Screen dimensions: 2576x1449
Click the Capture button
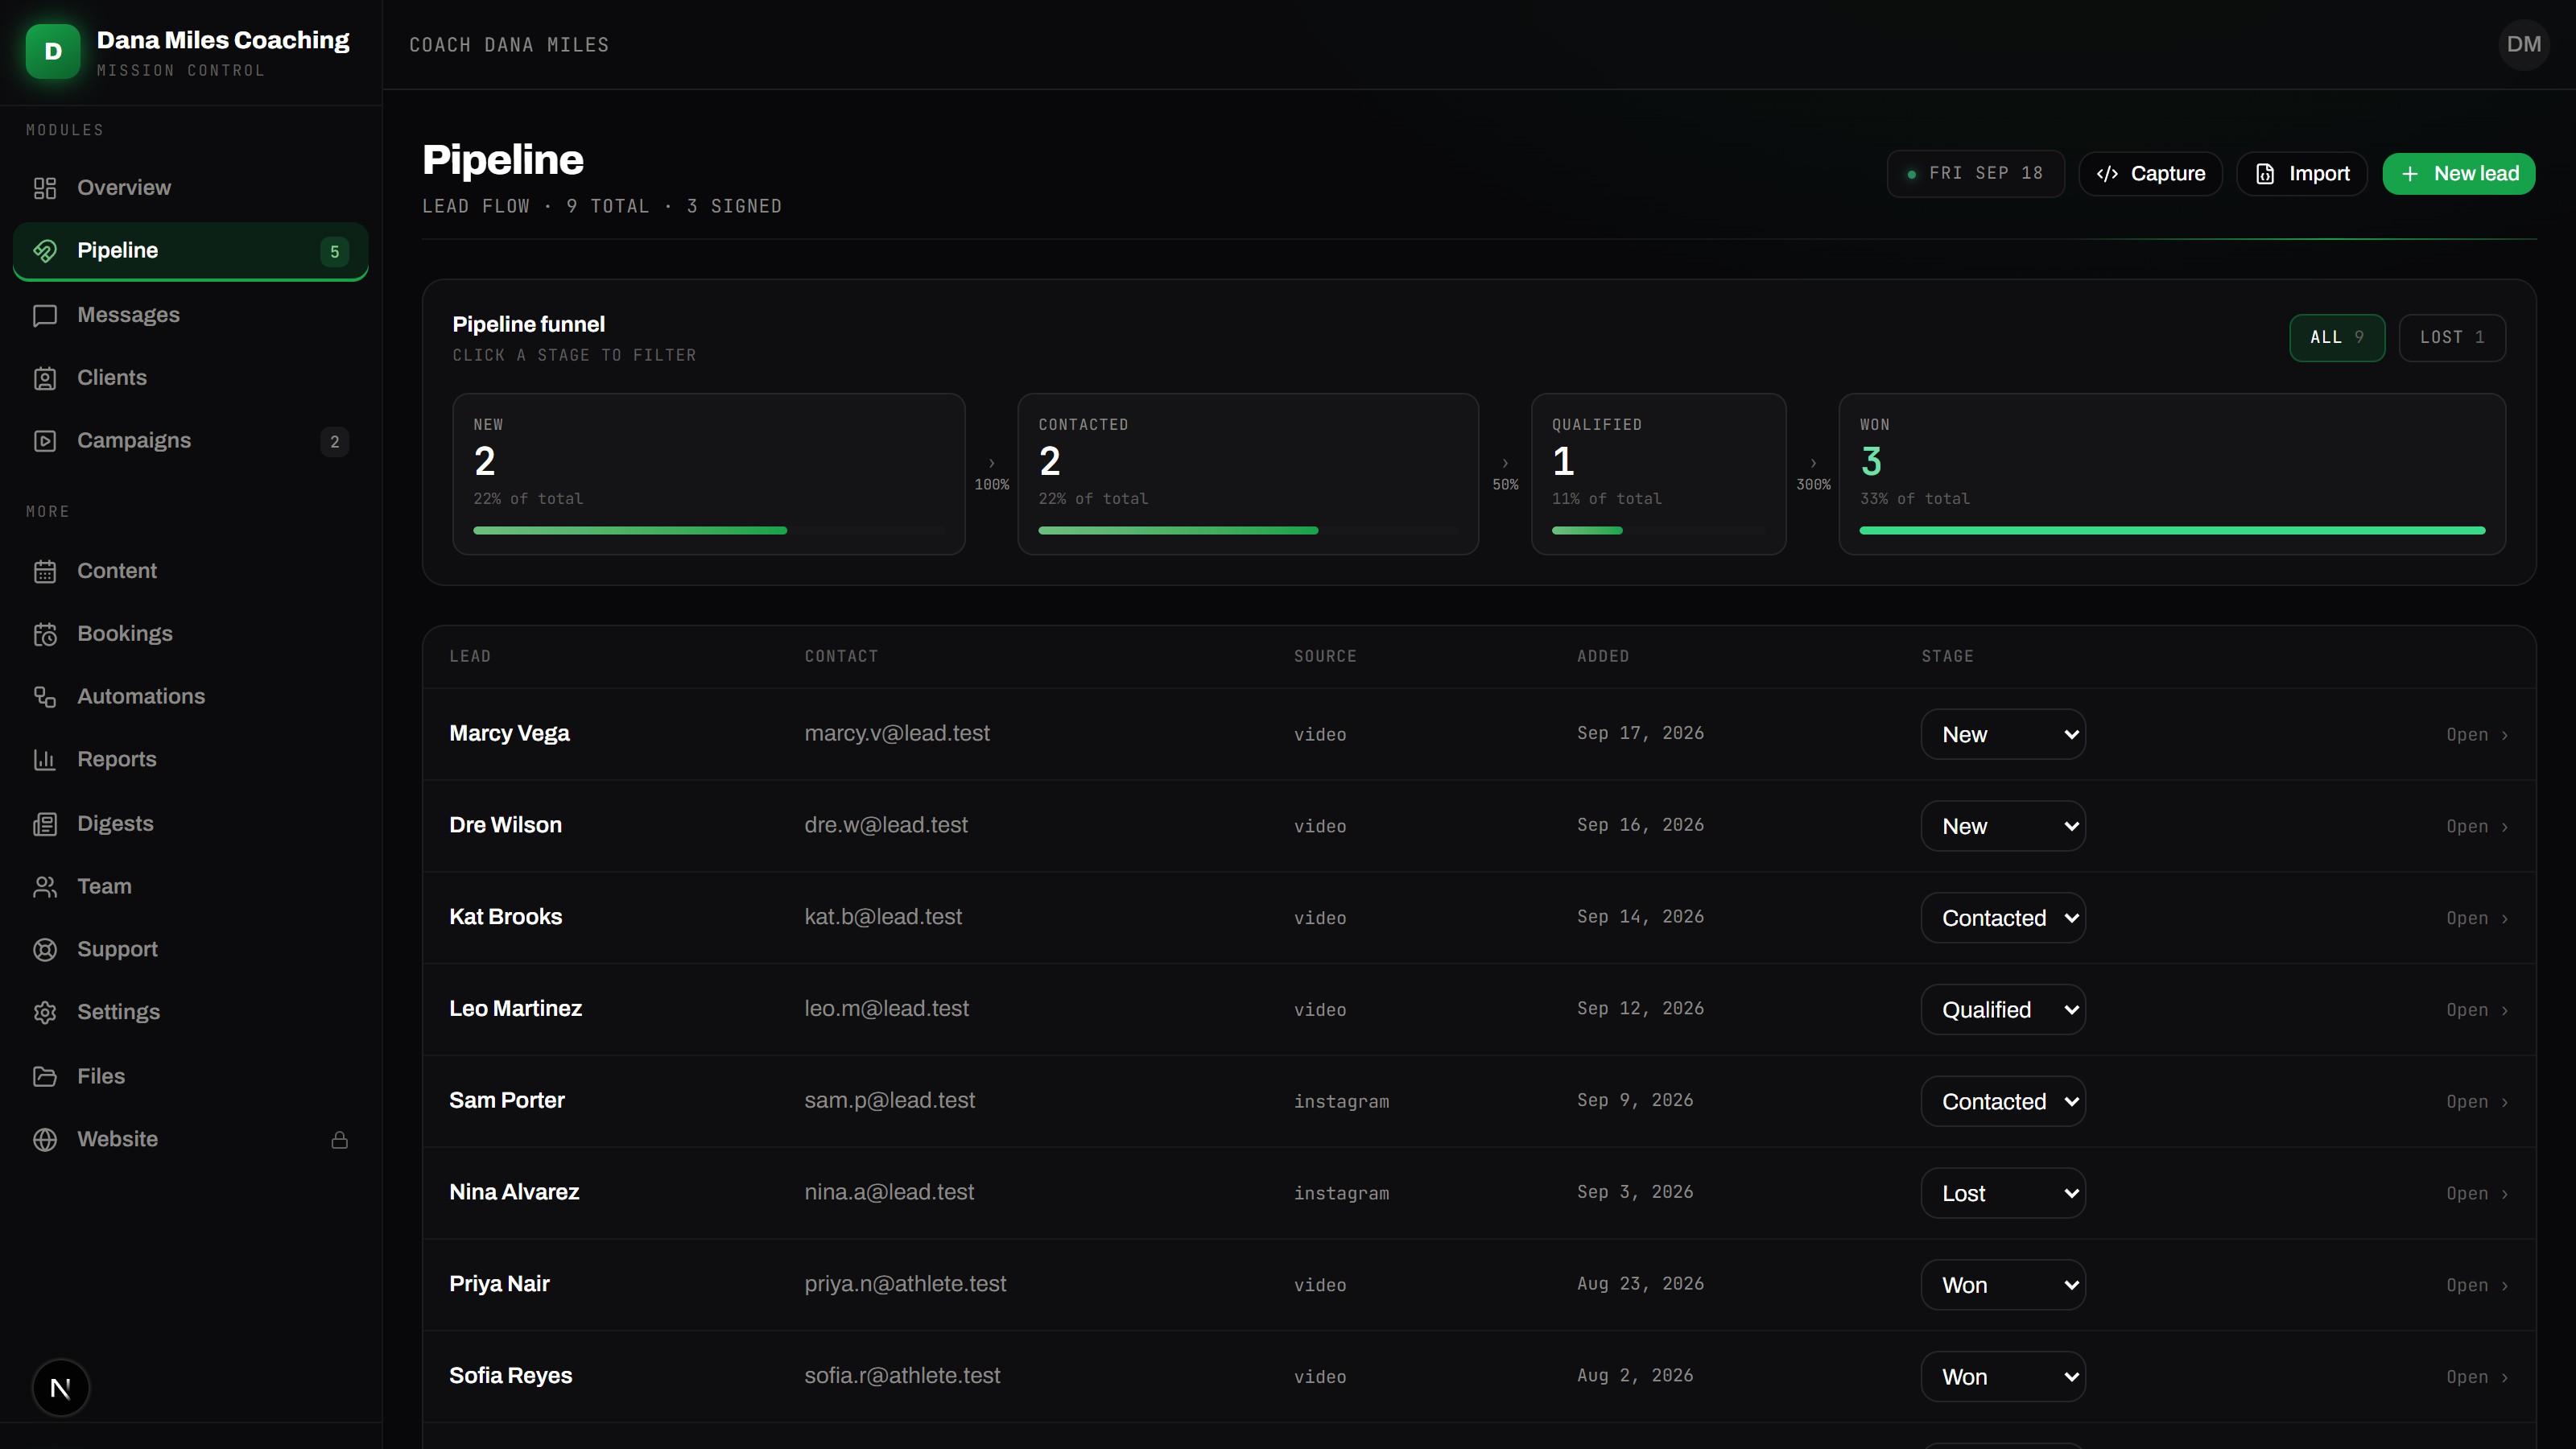[x=2150, y=174]
